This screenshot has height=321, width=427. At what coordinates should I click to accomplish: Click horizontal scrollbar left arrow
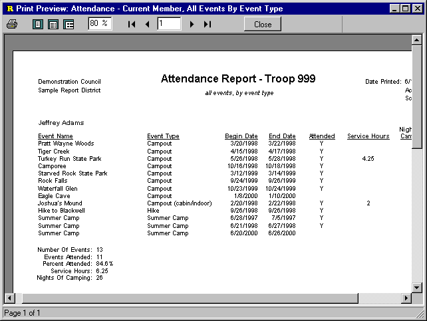[x=9, y=298]
